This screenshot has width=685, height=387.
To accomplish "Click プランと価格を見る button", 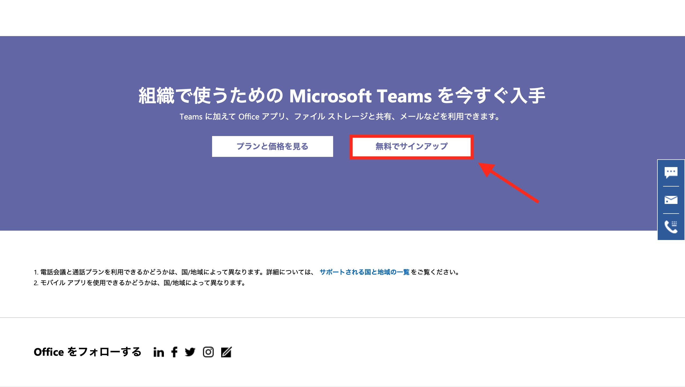I will pyautogui.click(x=272, y=146).
